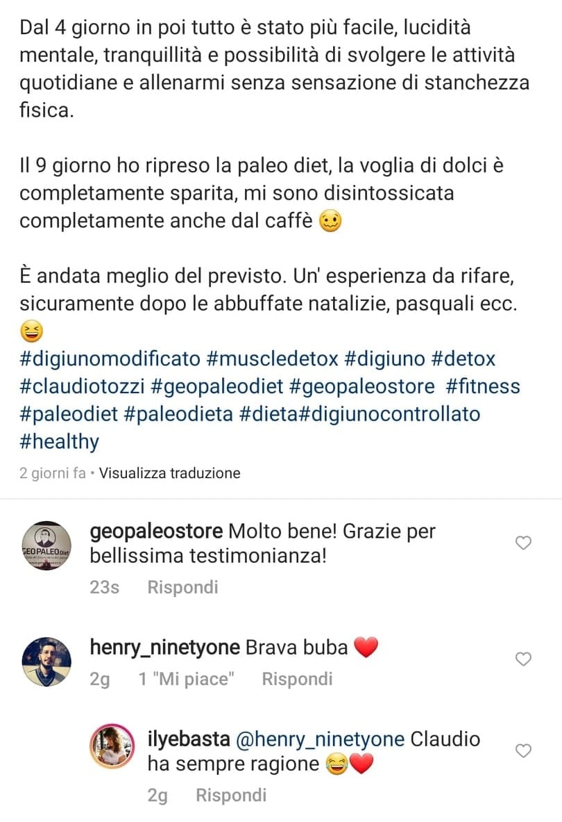Screen dimensions: 562x822
Task: Open the #paleodiet hashtag
Action: pos(69,414)
